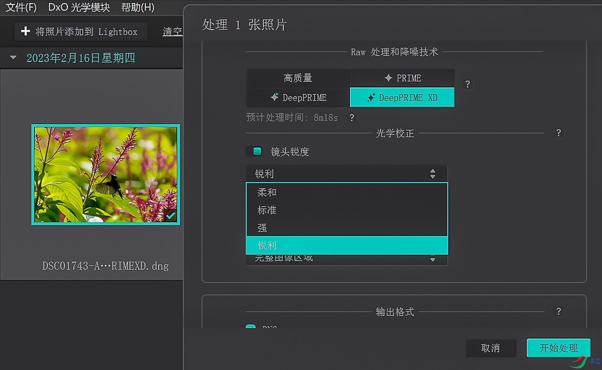The height and width of the screenshot is (370, 602).
Task: Open help for the output format section
Action: coord(558,311)
